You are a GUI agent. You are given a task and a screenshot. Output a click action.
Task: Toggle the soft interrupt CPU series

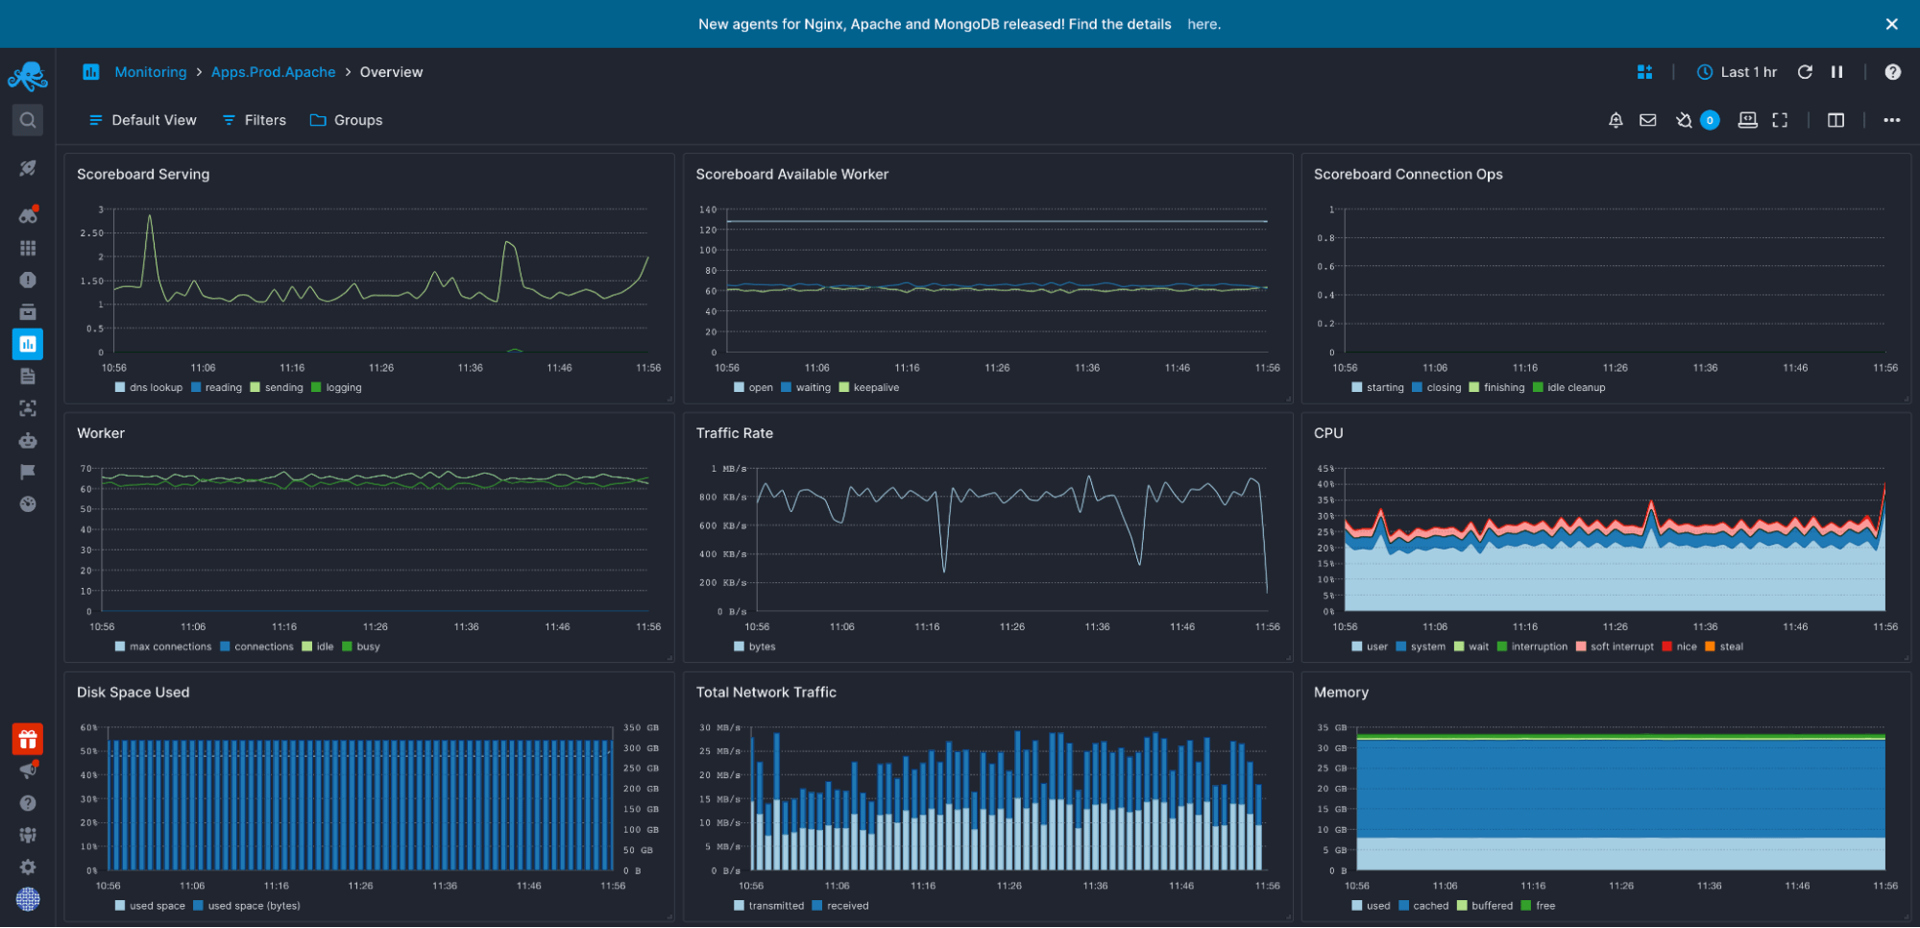coord(1615,647)
